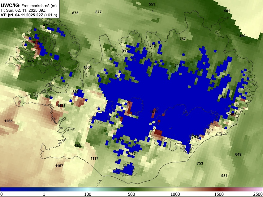
Task: Click the 563 map value
Action: (78, 146)
